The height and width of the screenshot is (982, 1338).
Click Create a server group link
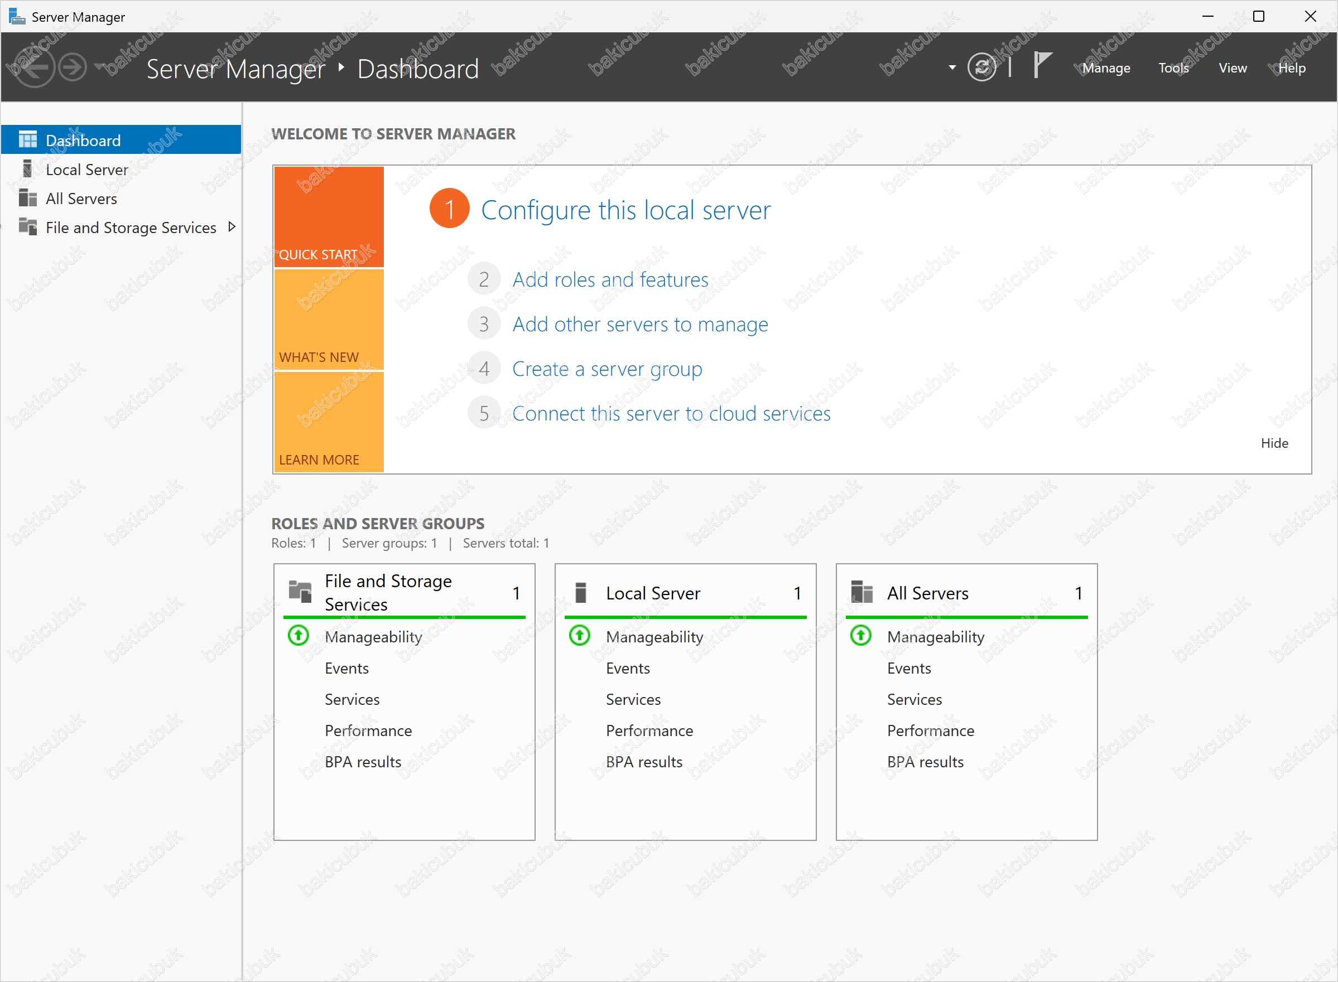[607, 369]
